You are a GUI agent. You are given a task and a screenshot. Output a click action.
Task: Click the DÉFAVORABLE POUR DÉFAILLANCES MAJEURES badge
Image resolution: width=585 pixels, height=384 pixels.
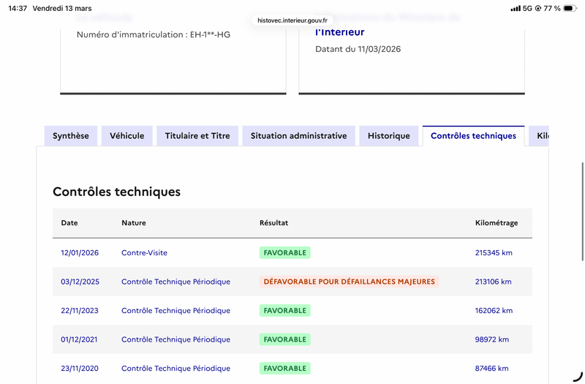tap(350, 282)
